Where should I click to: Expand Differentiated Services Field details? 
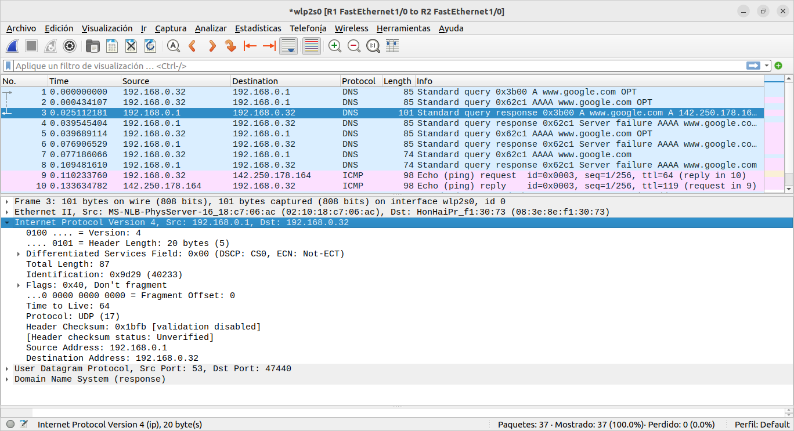pyautogui.click(x=19, y=253)
